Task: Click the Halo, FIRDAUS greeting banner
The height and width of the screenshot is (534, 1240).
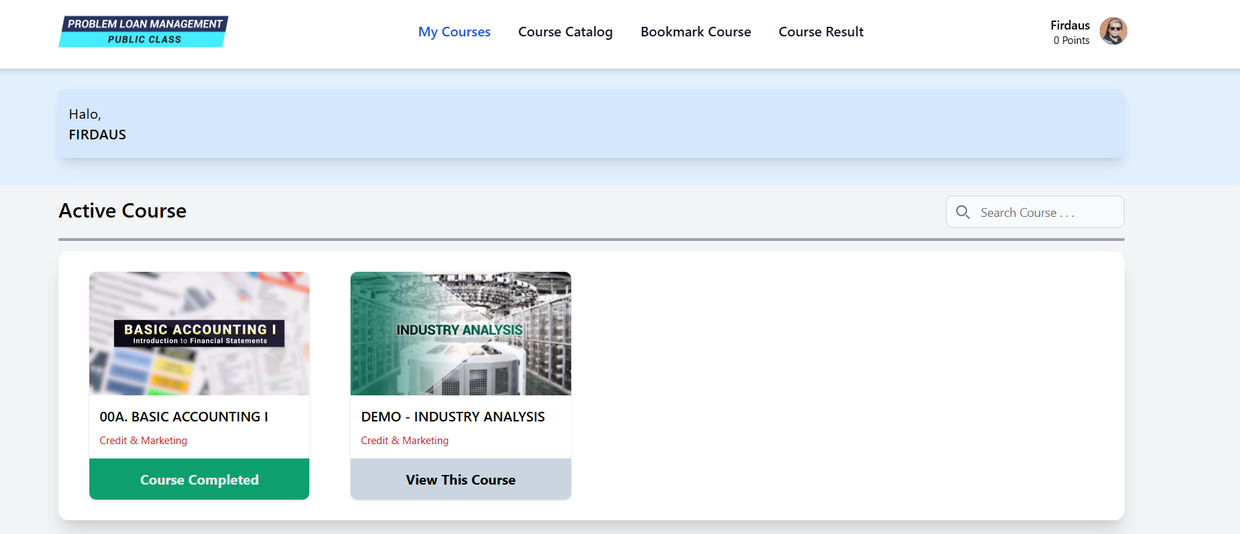Action: 591,124
